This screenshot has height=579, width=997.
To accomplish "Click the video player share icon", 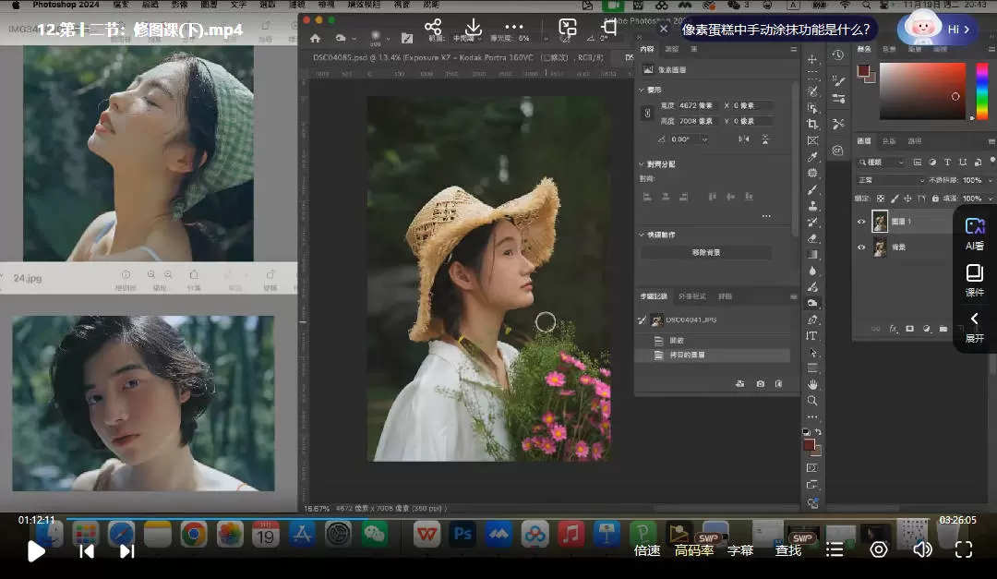I will [x=433, y=28].
